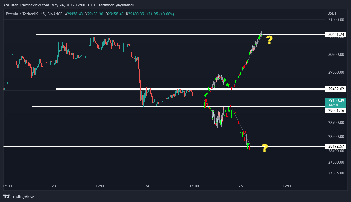Click the date label 25 on time axis
The width and height of the screenshot is (351, 202).
tap(241, 186)
